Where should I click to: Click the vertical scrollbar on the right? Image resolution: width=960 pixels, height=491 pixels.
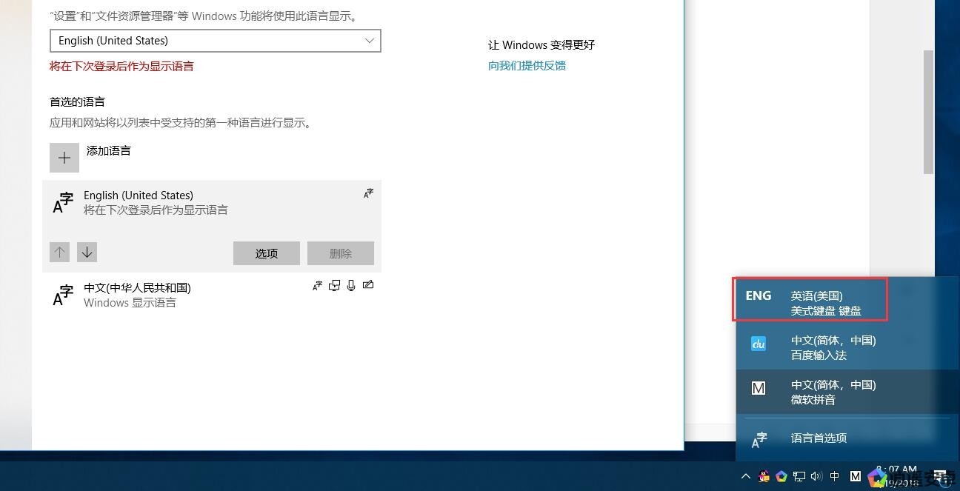pos(928,111)
